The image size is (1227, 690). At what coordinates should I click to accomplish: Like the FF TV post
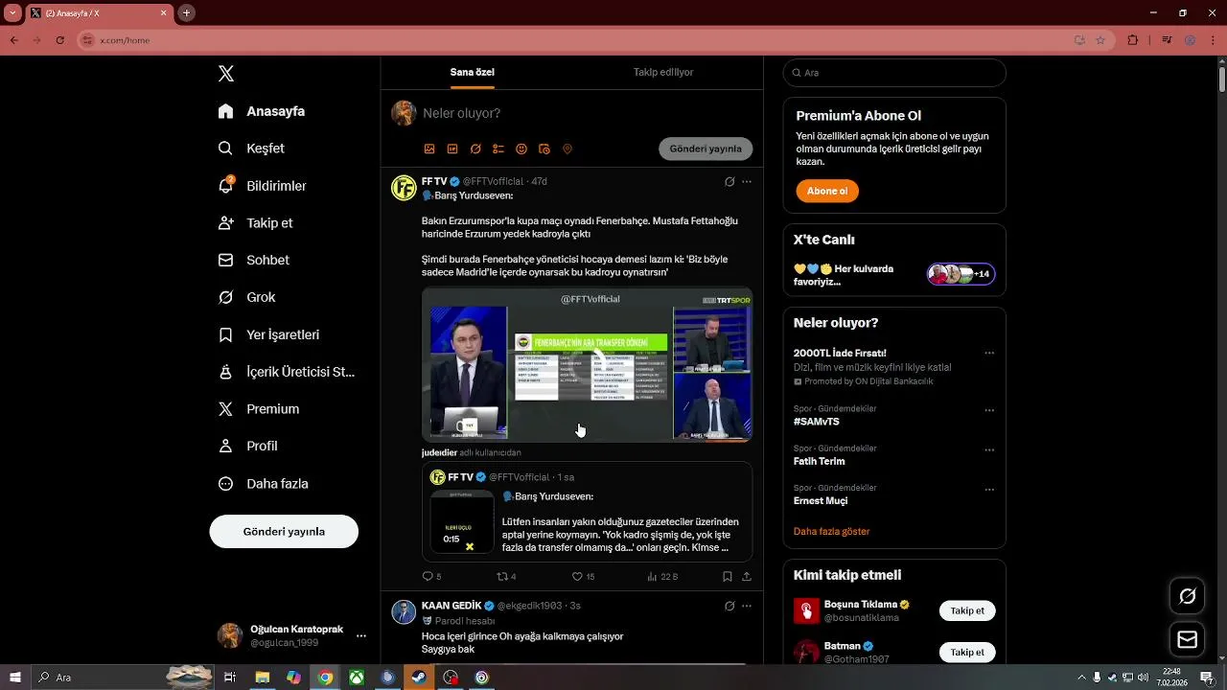pyautogui.click(x=583, y=577)
